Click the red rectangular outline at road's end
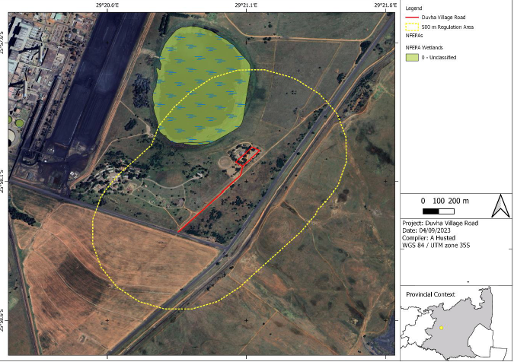This screenshot has width=514, height=362. (247, 156)
